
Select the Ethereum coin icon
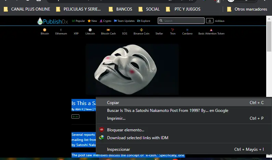61,30
